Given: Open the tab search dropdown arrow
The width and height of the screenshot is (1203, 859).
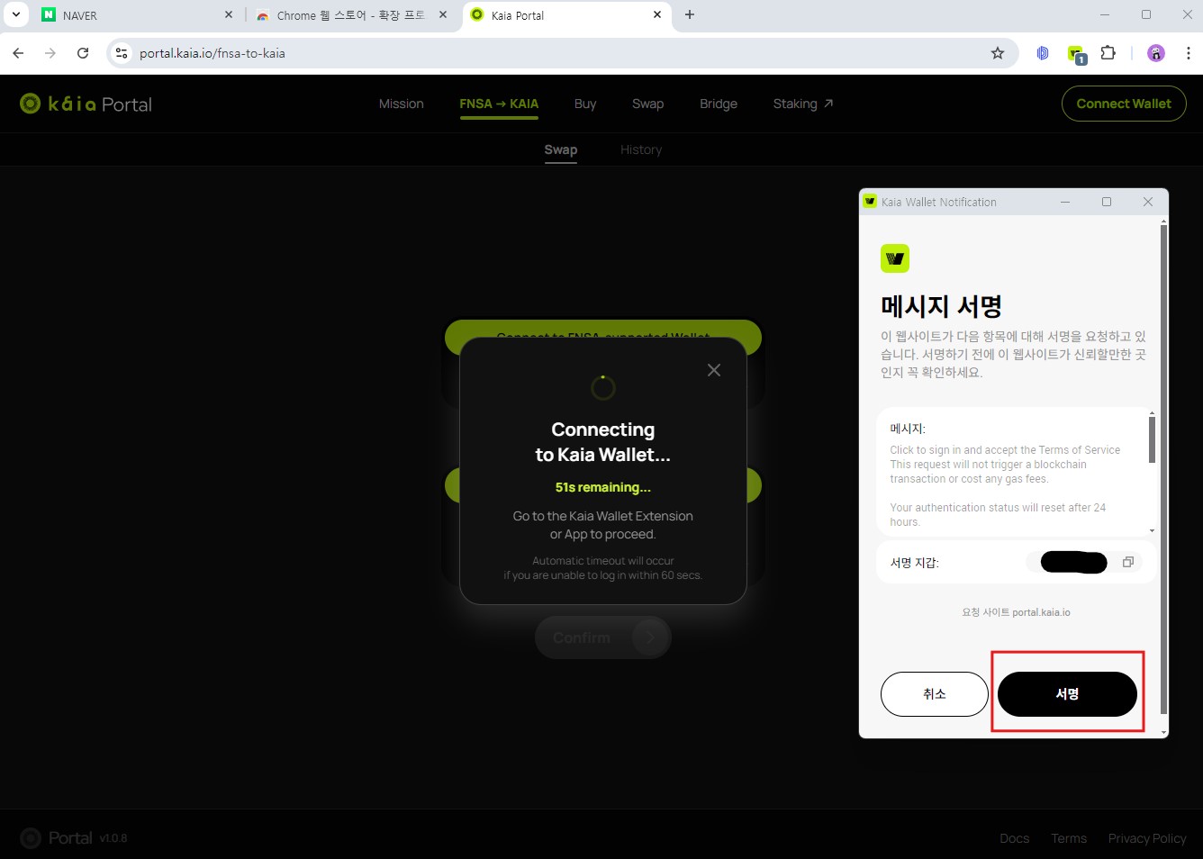Looking at the screenshot, I should point(16,14).
